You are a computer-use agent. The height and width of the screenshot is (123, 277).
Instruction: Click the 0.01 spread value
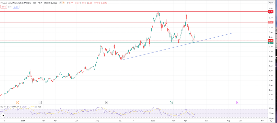pyautogui.click(x=9, y=7)
